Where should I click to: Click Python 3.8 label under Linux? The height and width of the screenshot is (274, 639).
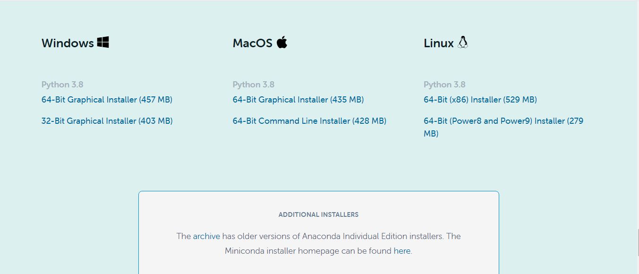tap(444, 85)
